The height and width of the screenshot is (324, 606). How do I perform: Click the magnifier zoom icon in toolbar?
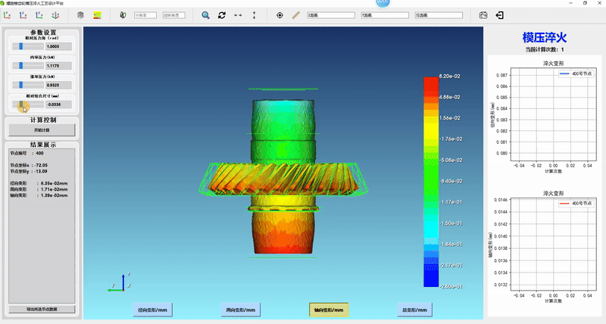pos(206,15)
